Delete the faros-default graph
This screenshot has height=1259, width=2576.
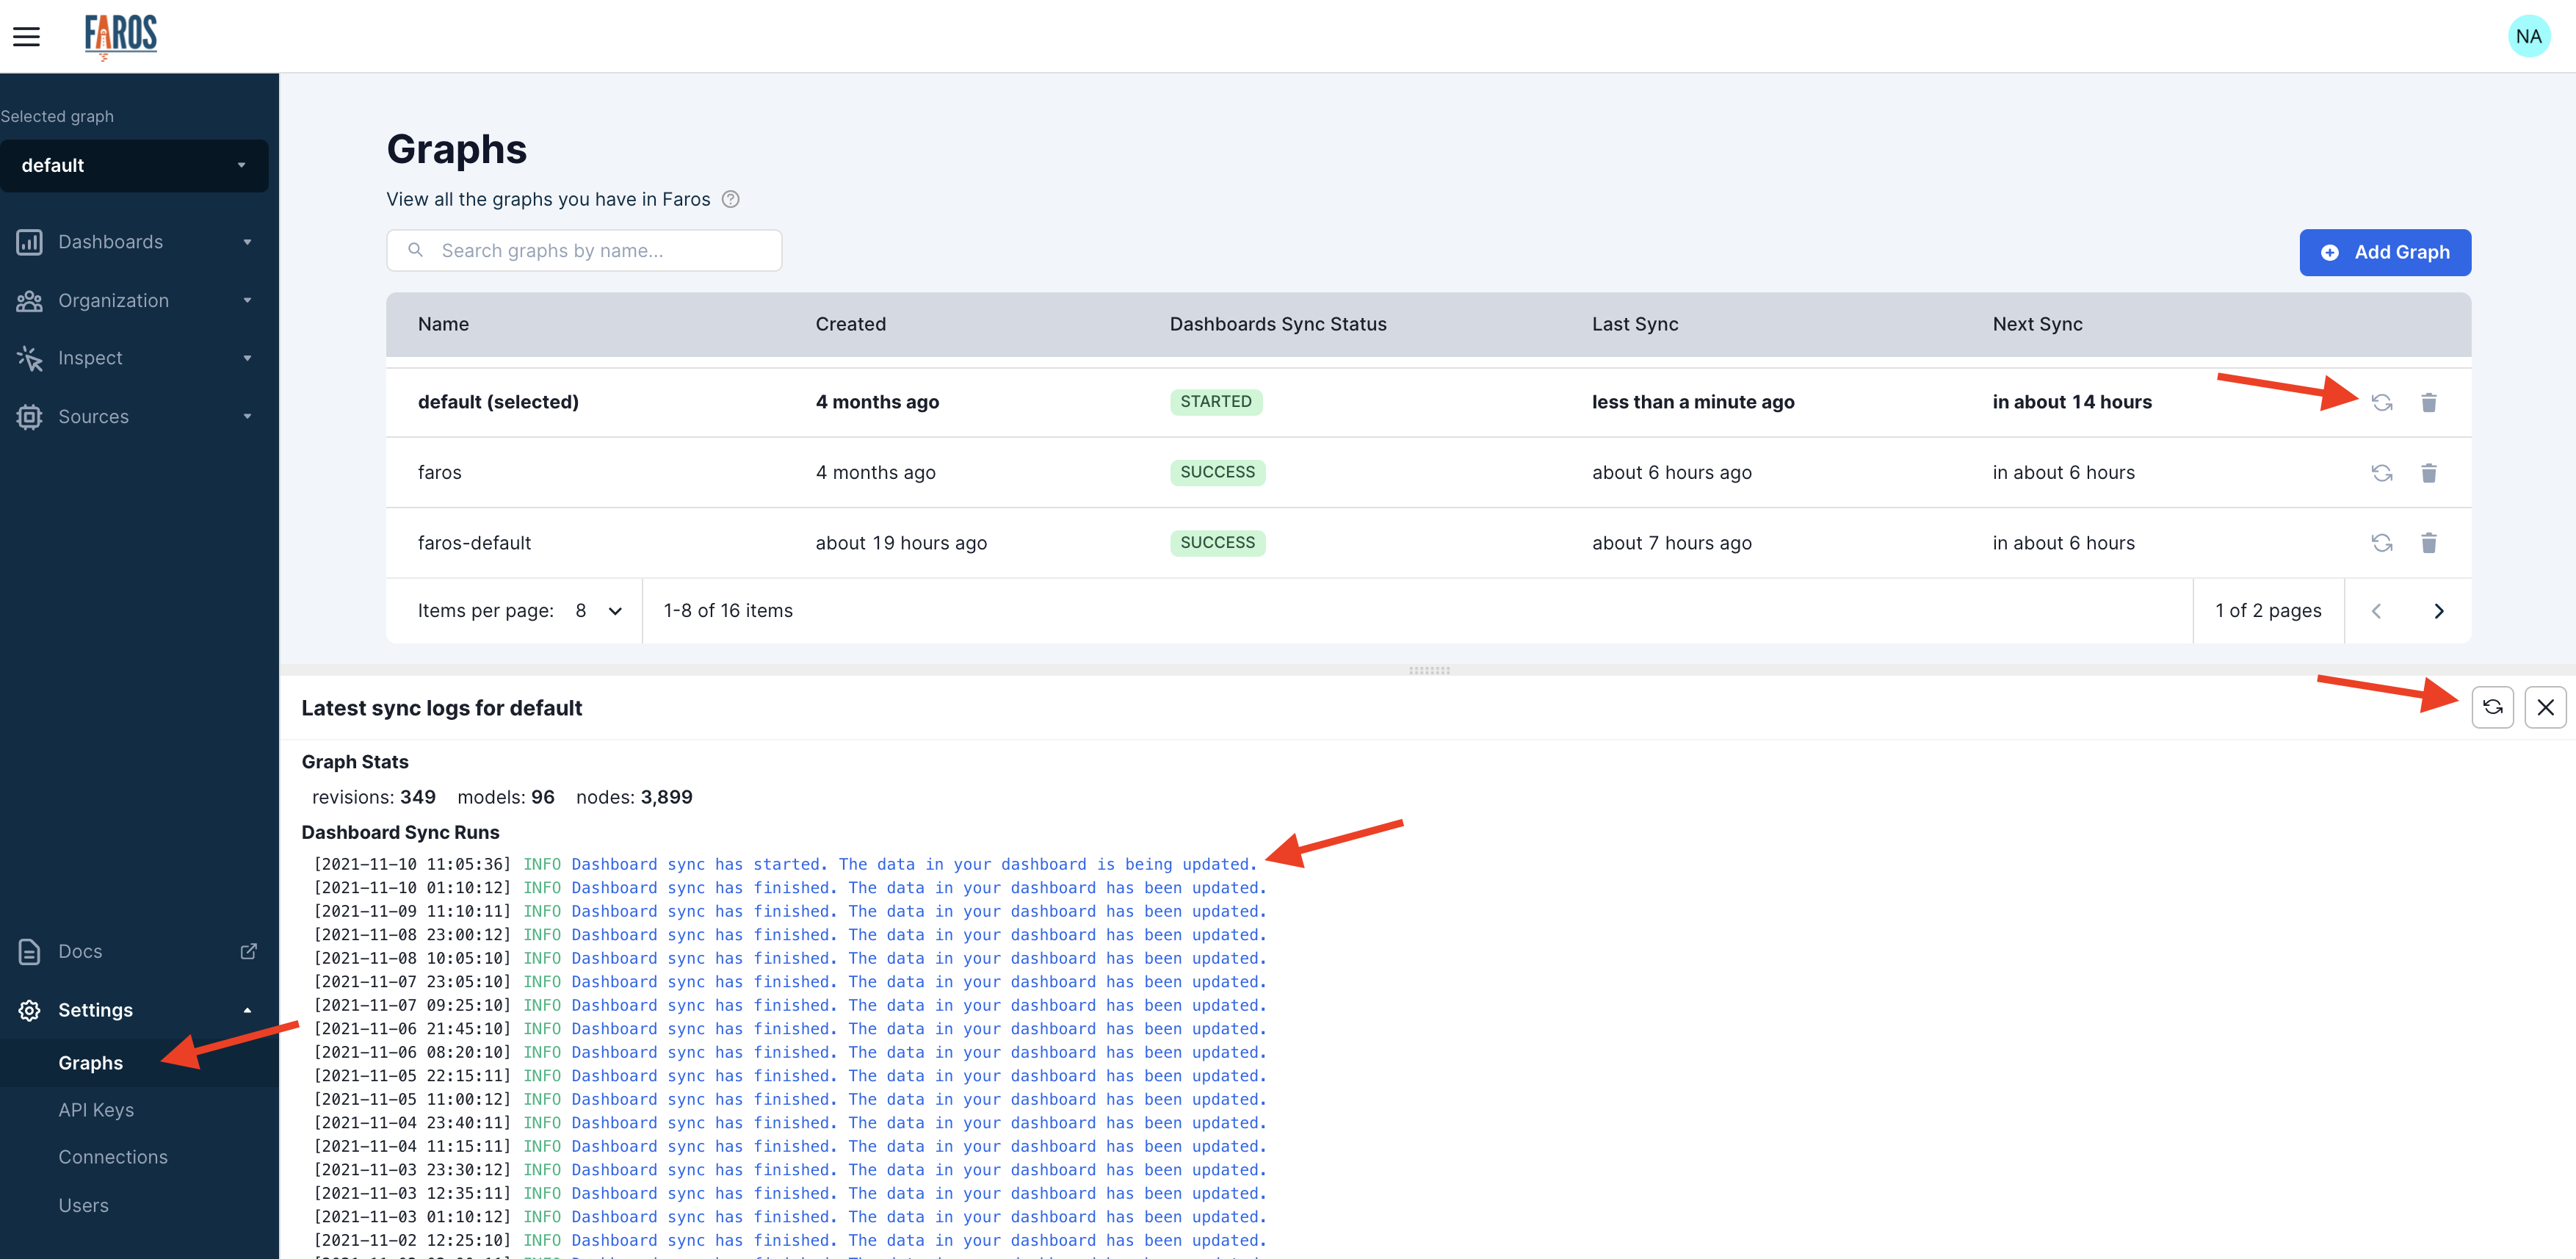[x=2428, y=543]
